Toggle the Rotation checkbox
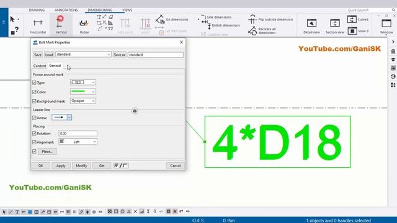397x223 pixels. coord(35,133)
